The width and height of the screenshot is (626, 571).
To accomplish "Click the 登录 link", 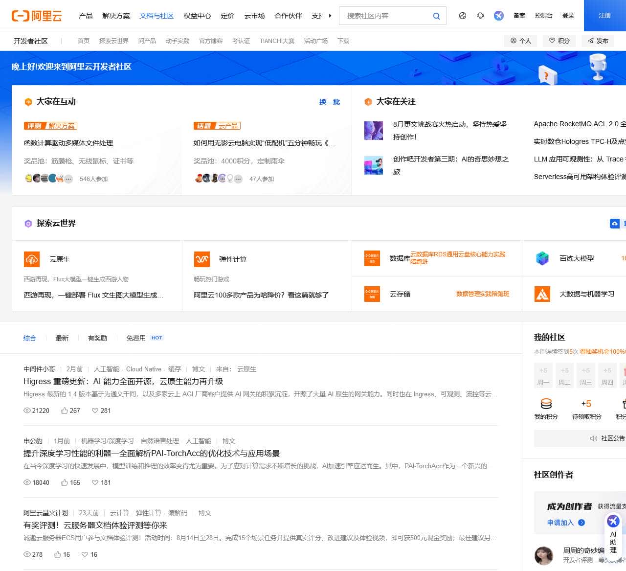I will click(x=568, y=16).
